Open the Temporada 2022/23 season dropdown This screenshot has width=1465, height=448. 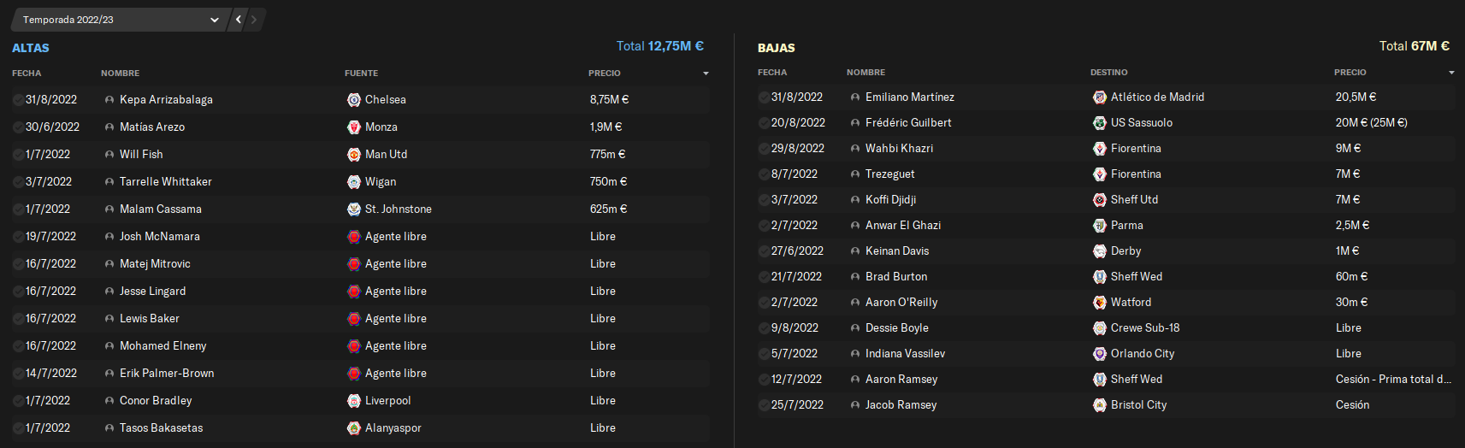[x=120, y=20]
